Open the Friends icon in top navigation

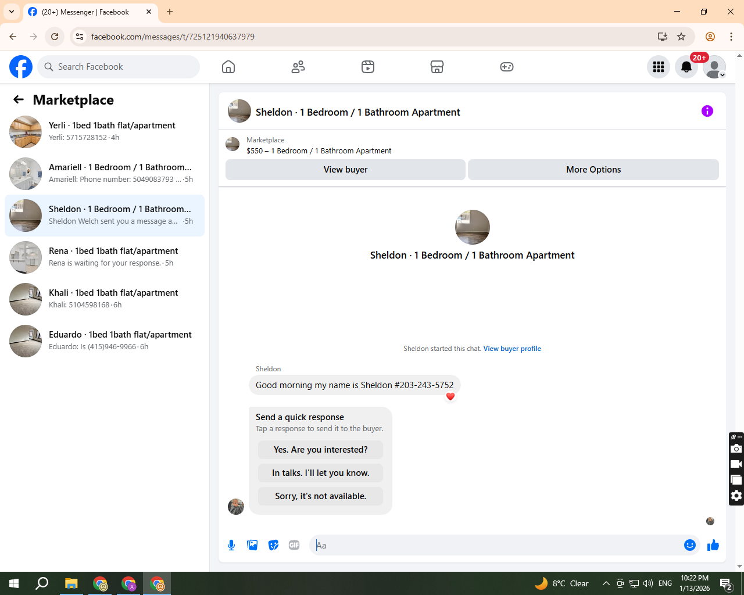coord(298,67)
